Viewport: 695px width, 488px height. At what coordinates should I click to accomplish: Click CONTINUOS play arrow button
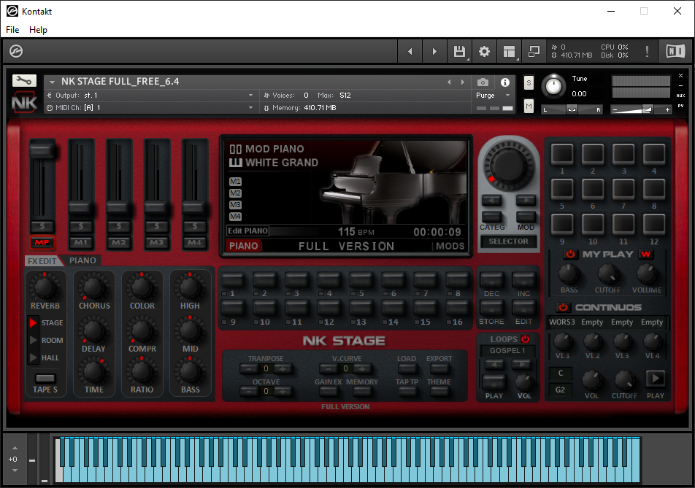point(656,379)
